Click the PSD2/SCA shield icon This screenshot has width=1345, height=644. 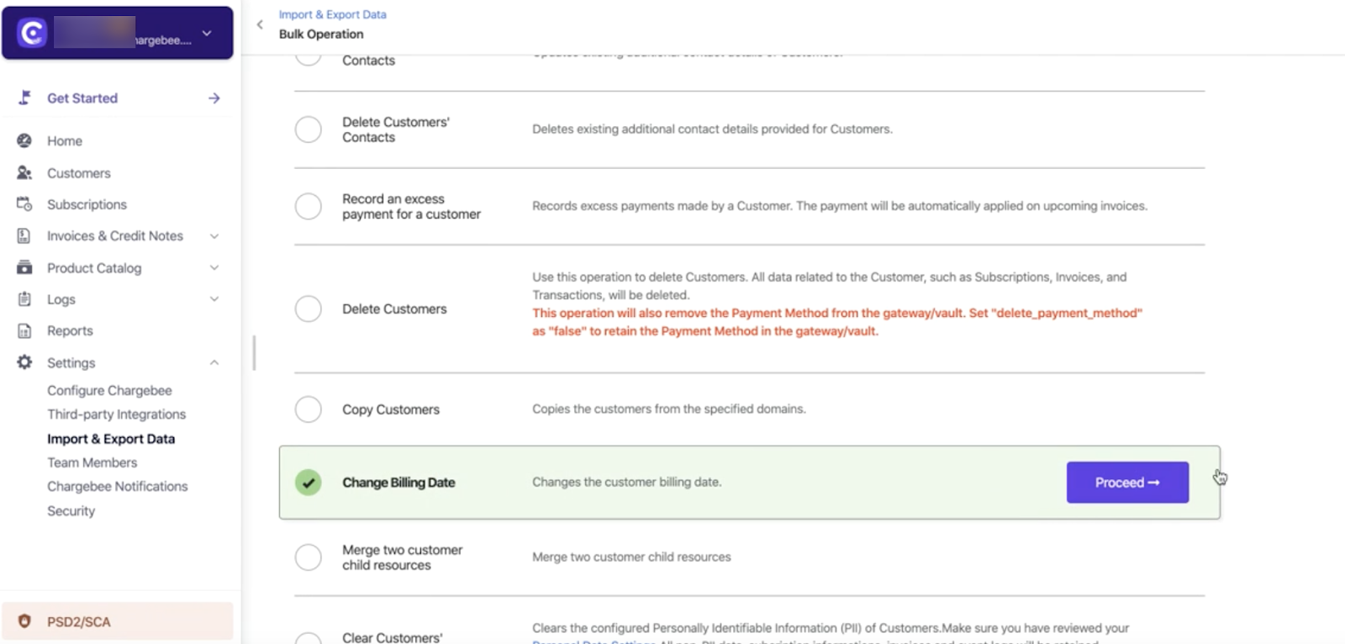[24, 621]
